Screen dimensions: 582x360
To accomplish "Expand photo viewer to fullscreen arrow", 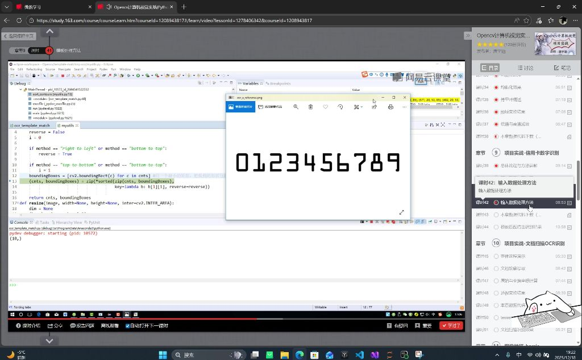I will (402, 212).
